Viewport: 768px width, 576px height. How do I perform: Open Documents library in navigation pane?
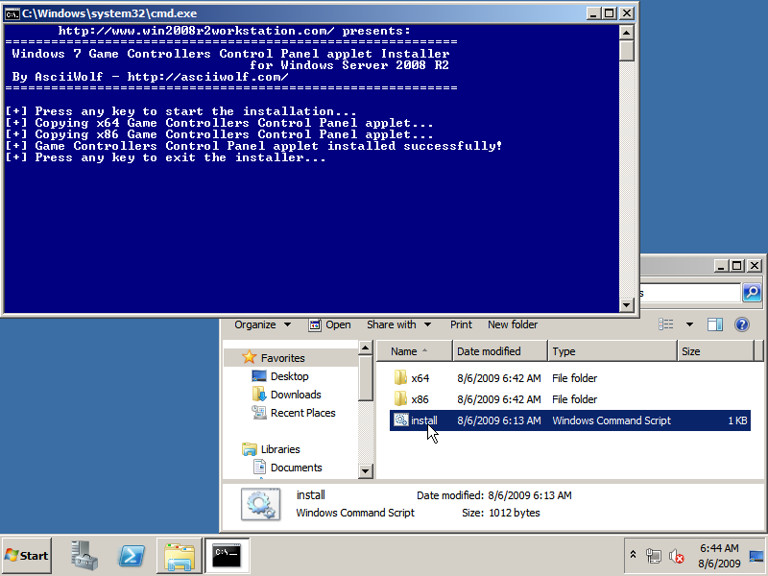(296, 468)
